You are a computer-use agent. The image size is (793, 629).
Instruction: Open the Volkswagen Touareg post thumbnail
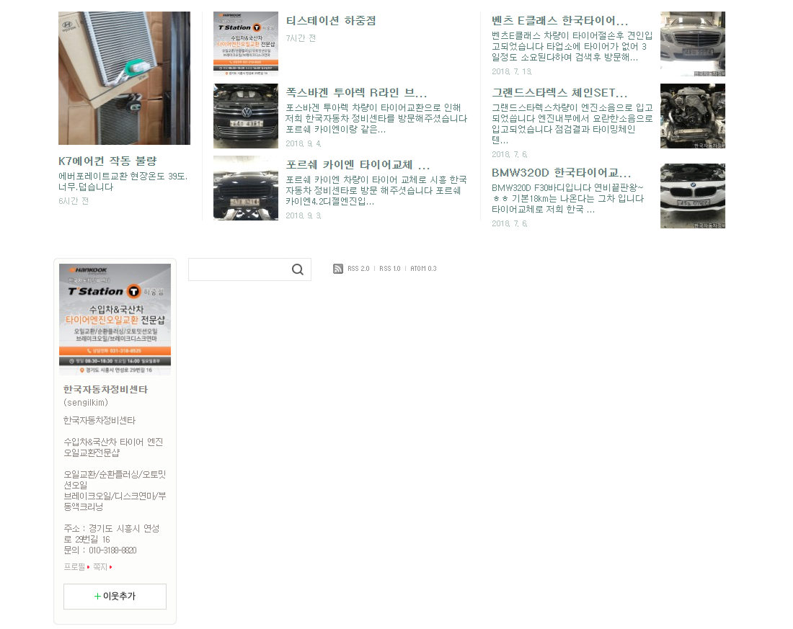coord(246,116)
